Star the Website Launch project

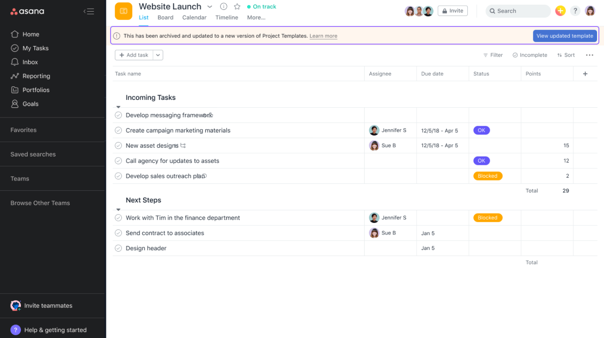(237, 6)
